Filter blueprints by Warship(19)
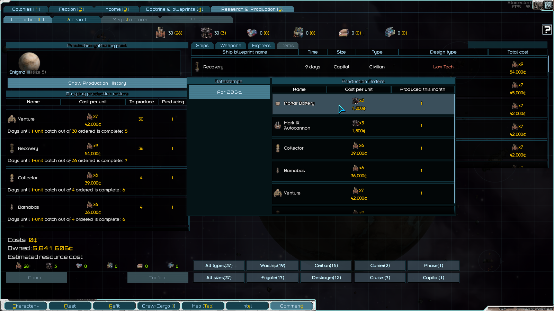Screen dimensions: 554x311 (272, 265)
